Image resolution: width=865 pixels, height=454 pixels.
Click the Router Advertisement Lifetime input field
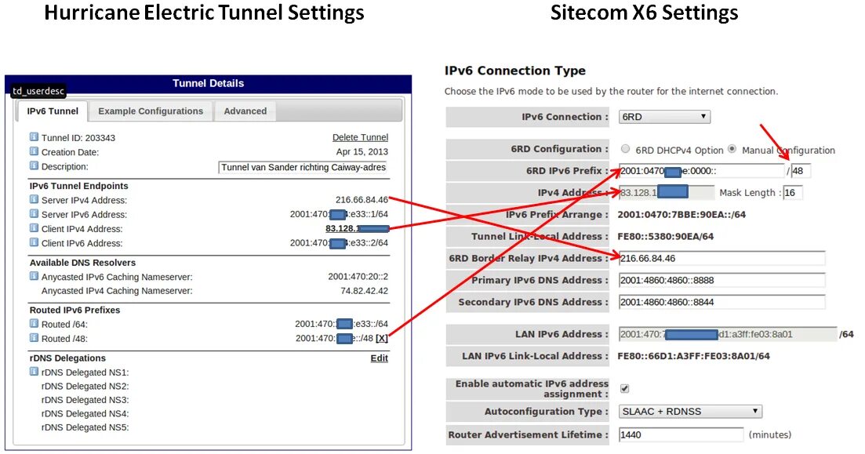(680, 434)
